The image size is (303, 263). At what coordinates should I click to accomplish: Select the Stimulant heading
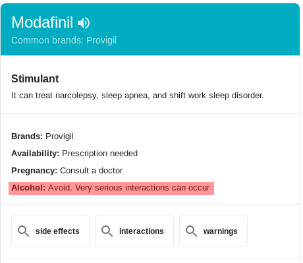point(35,78)
